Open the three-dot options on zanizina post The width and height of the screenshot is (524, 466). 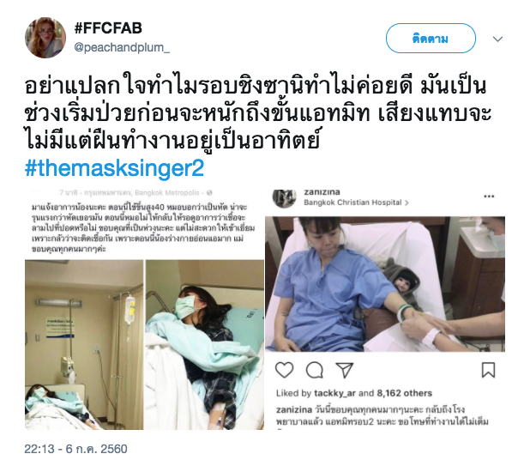point(489,197)
